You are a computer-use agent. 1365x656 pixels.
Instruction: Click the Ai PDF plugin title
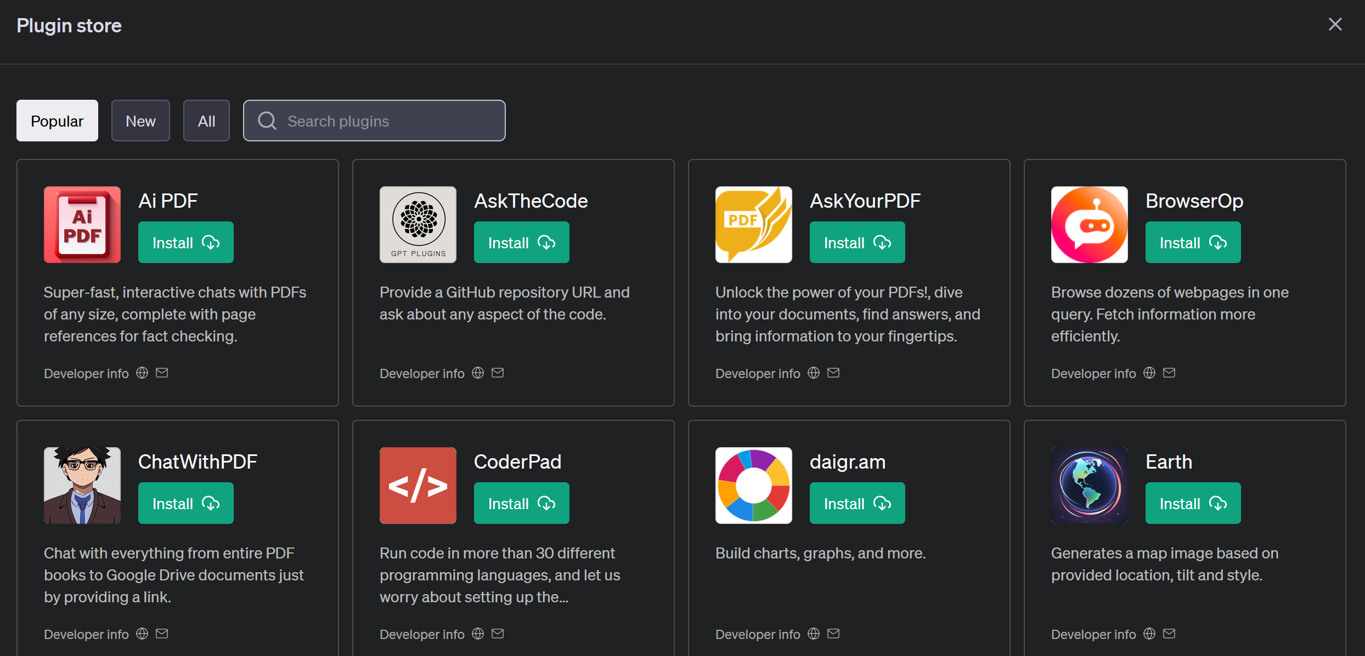coord(168,201)
